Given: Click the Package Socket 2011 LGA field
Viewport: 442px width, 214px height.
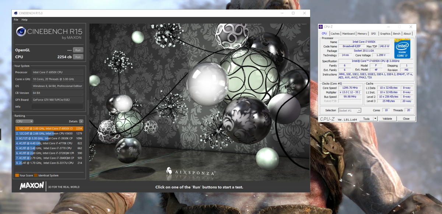Looking at the screenshot, I should [x=364, y=51].
